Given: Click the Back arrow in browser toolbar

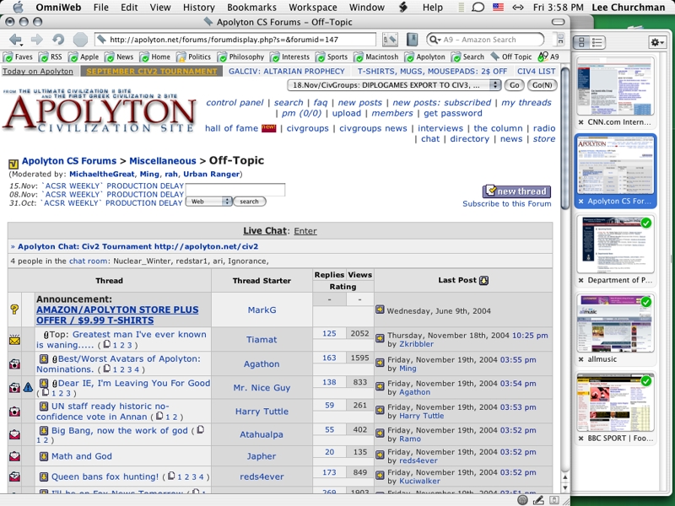Looking at the screenshot, I should 16,40.
